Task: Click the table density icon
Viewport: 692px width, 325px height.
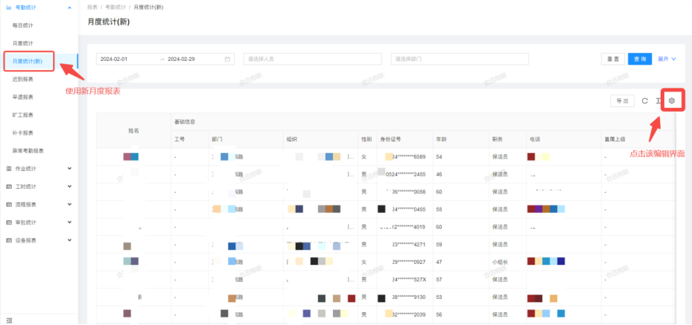Action: 658,101
